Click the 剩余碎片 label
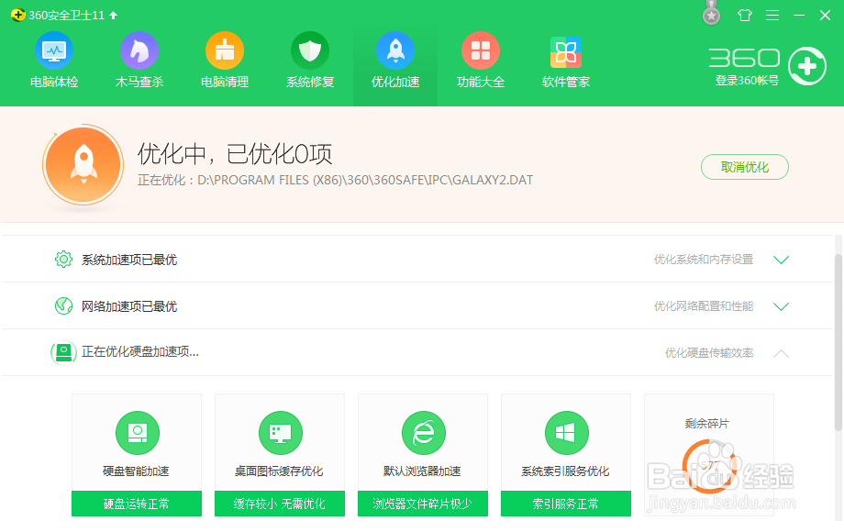This screenshot has width=844, height=532. 706,424
